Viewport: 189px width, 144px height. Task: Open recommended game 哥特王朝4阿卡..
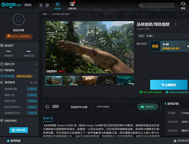[13, 107]
